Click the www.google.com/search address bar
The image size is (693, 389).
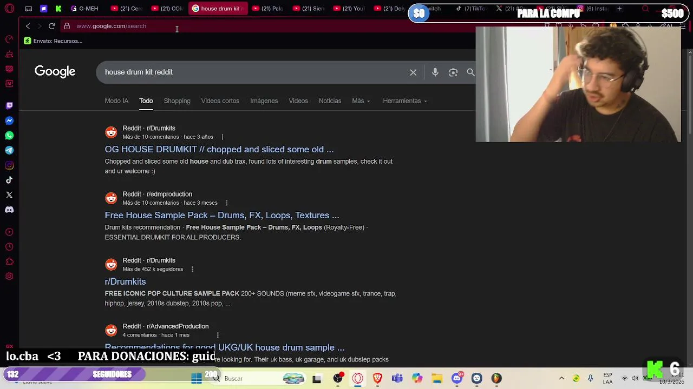tap(111, 26)
